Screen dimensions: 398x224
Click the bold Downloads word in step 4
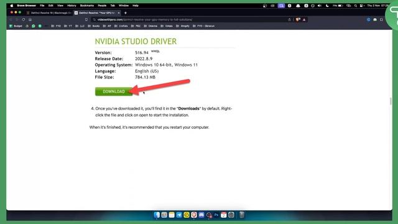tap(188, 108)
